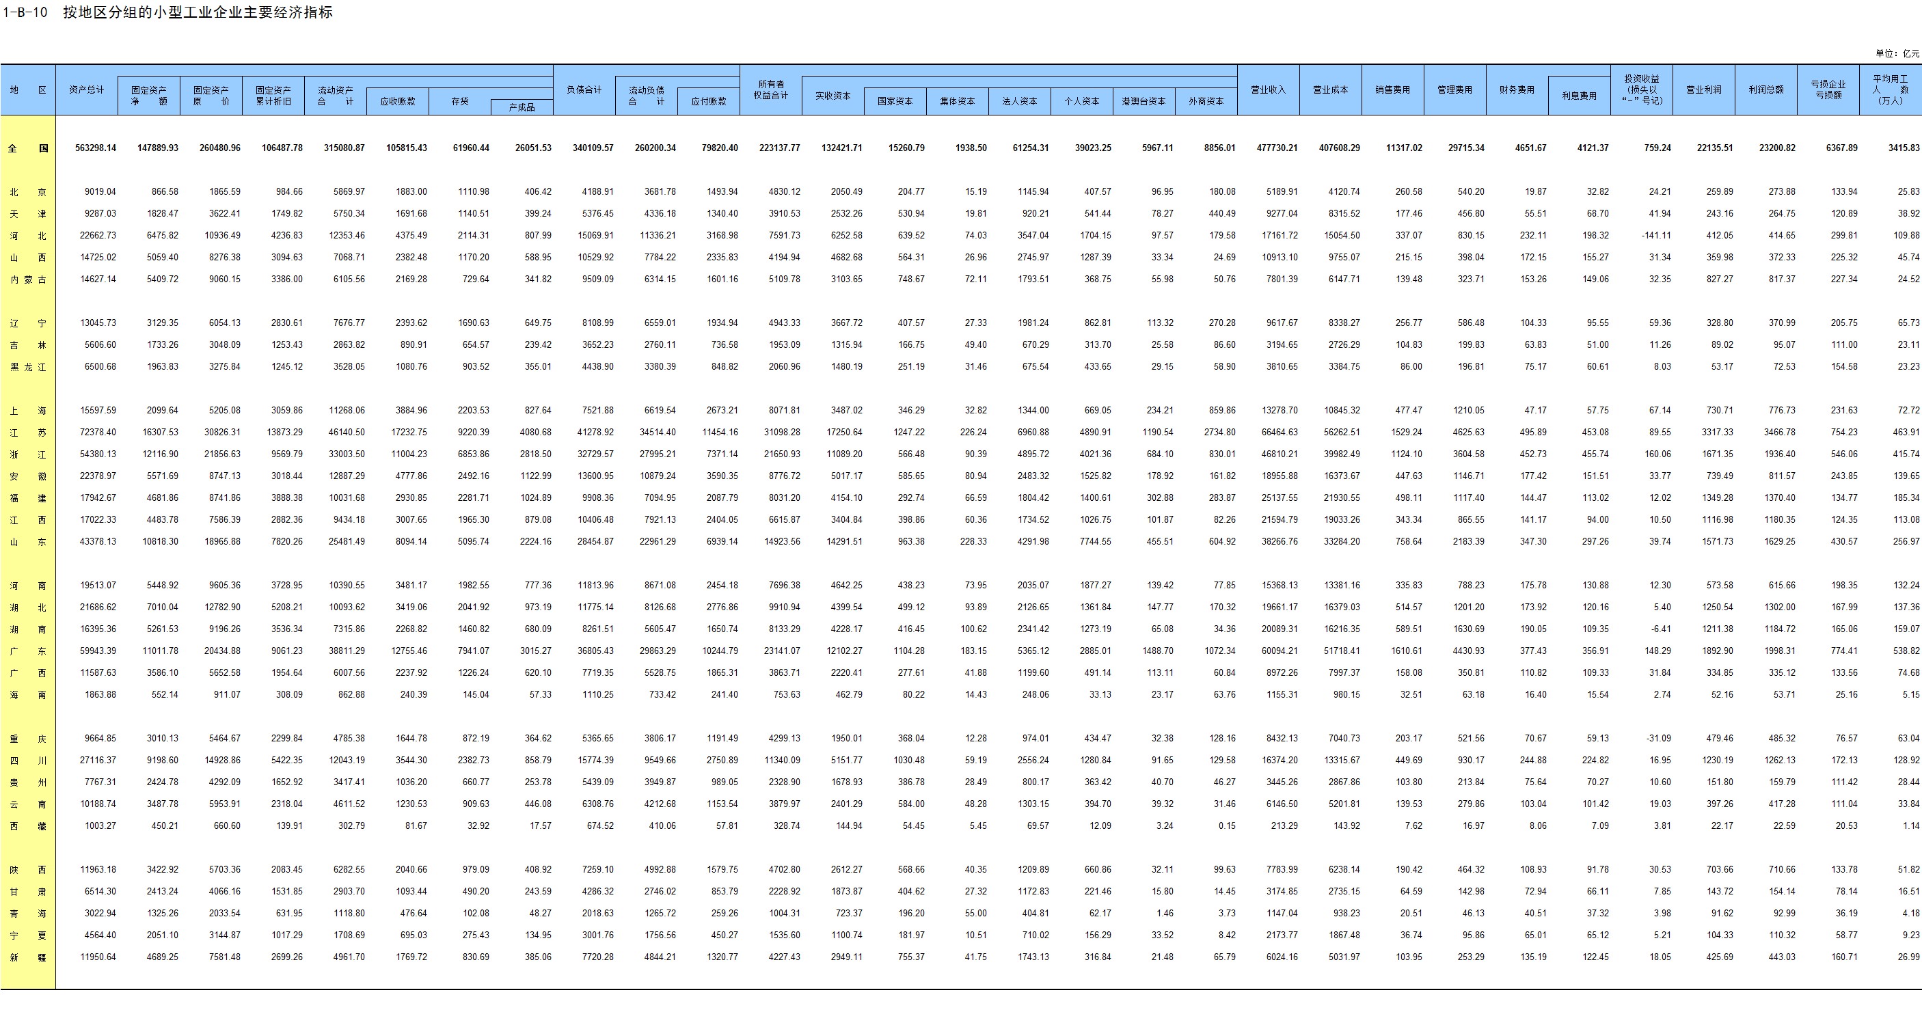Select 河北 negative investment income -141.11
The image size is (1922, 1012).
coord(1655,236)
